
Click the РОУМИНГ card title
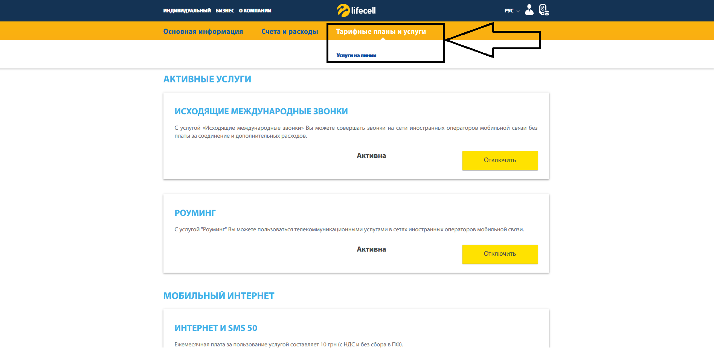tap(195, 213)
